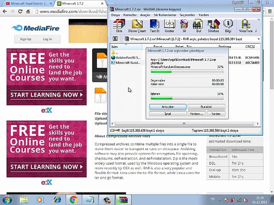The height and width of the screenshot is (205, 274).
Task: Open the Yardım menu in WinRAR
Action: (x=204, y=15)
